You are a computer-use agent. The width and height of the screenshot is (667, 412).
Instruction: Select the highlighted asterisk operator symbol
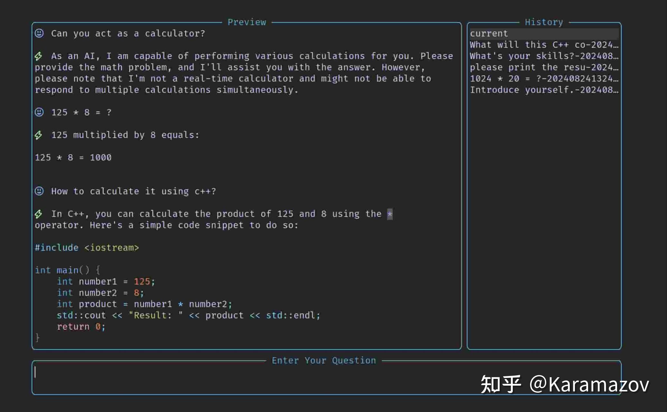(x=390, y=213)
